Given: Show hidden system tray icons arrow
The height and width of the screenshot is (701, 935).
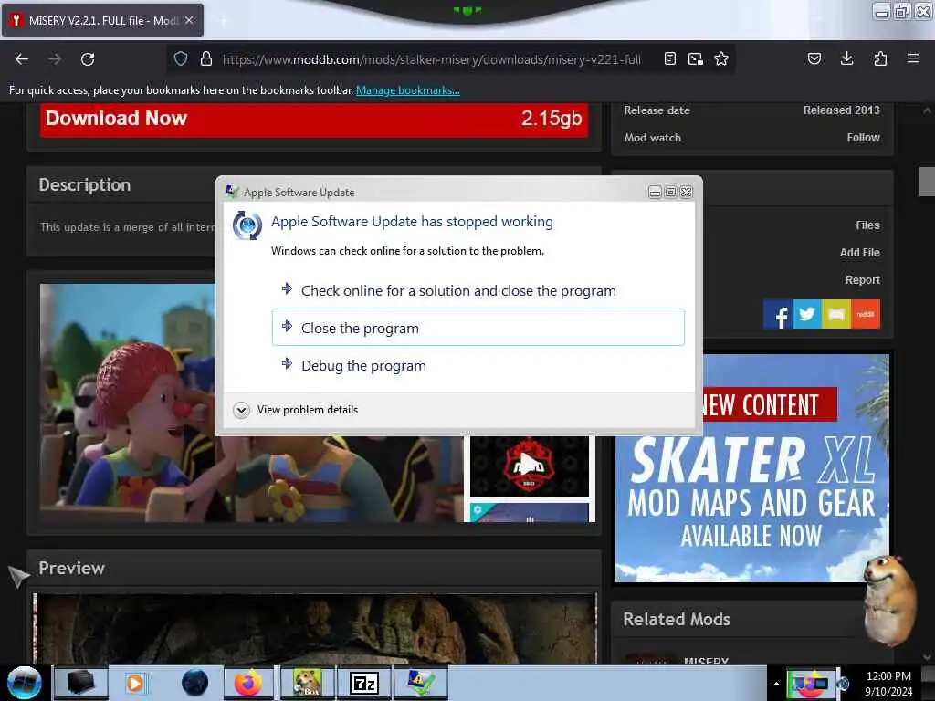Looking at the screenshot, I should click(776, 684).
